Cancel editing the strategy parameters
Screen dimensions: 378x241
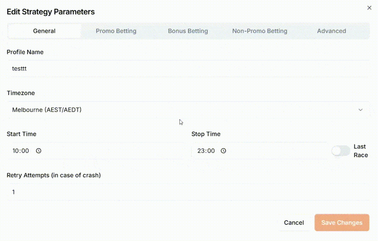[x=294, y=223]
